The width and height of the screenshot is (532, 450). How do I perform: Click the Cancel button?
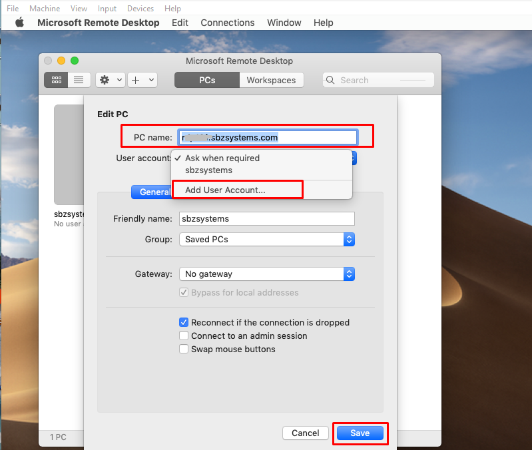306,433
